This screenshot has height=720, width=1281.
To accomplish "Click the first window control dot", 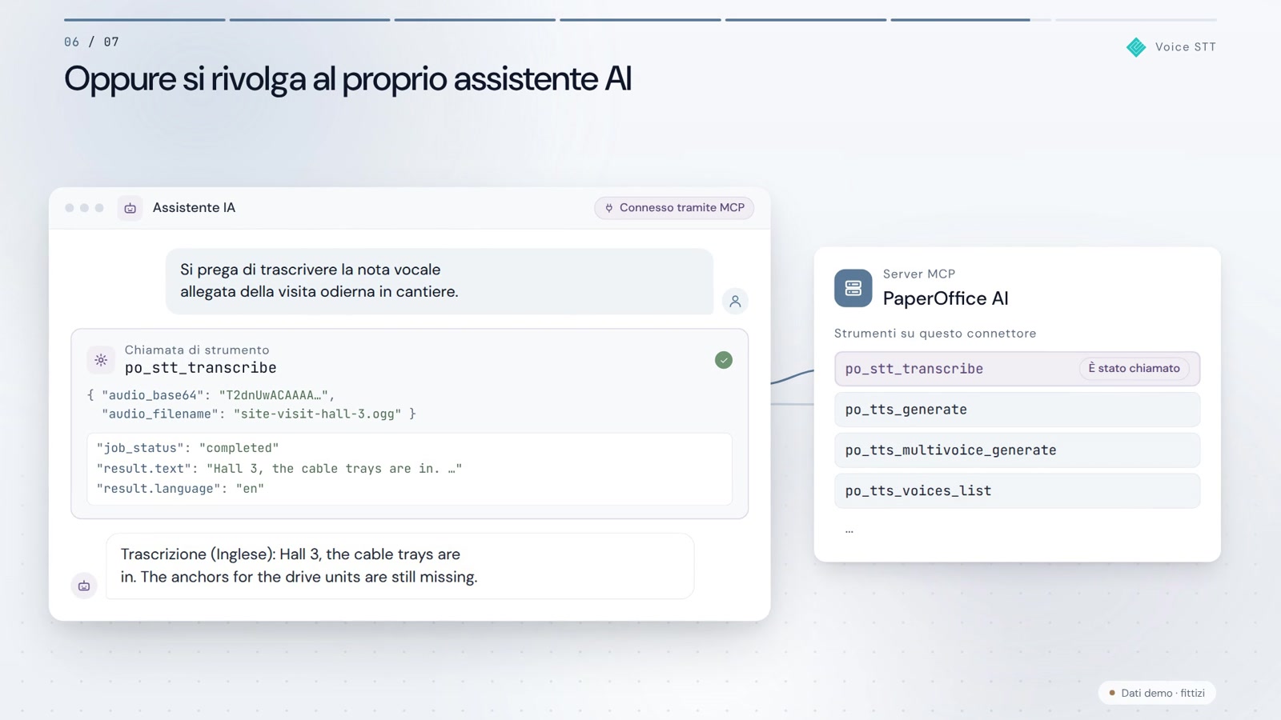I will click(70, 208).
